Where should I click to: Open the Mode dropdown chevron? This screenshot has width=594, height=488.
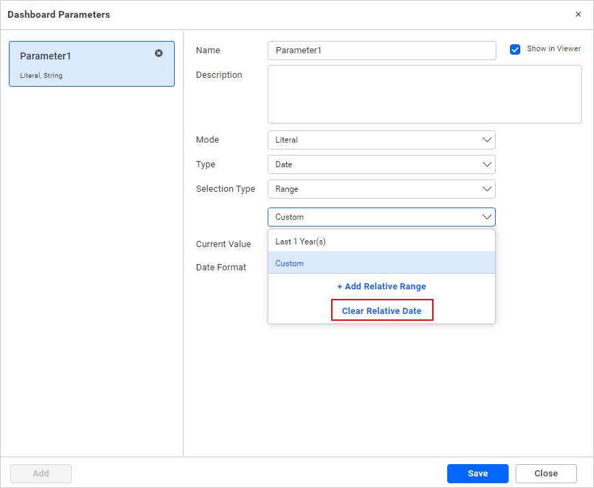[x=487, y=139]
